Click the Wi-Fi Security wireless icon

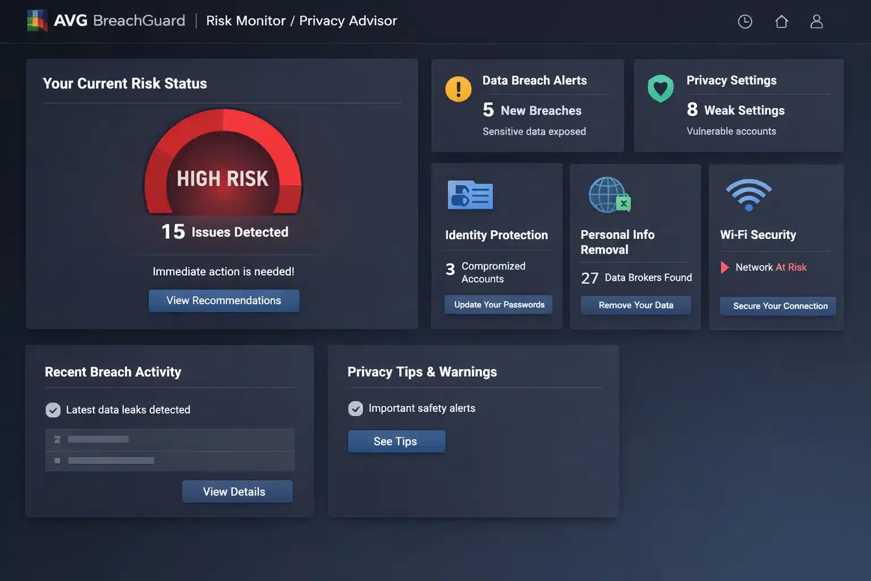point(749,195)
